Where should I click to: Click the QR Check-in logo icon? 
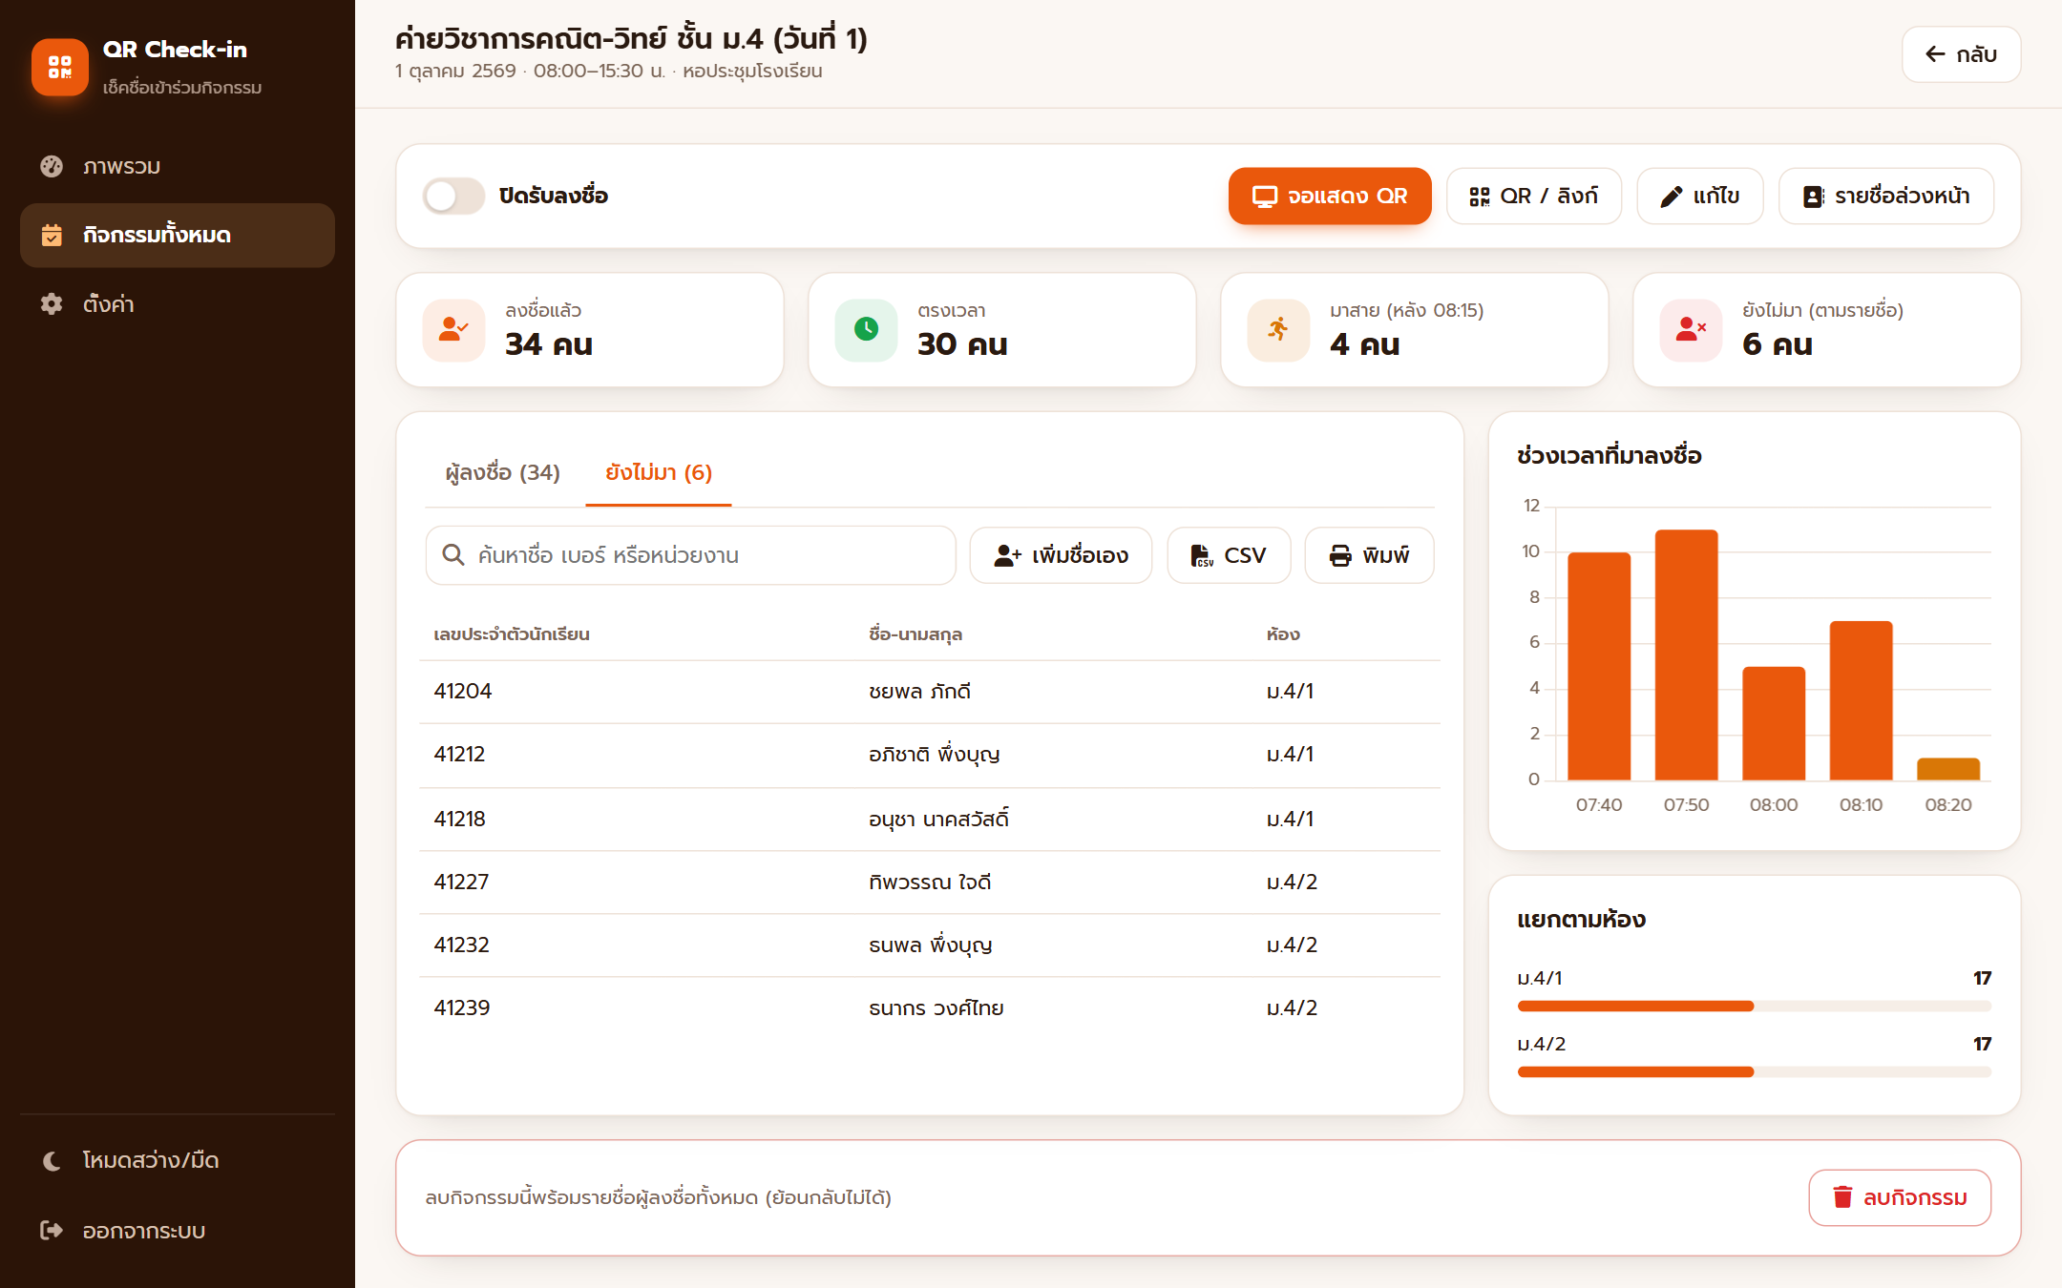point(60,67)
